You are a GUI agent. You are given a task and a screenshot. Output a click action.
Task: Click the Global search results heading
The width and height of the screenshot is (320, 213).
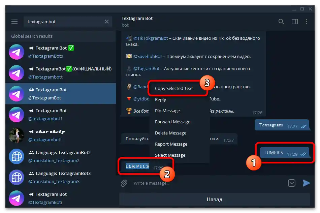tap(32, 36)
